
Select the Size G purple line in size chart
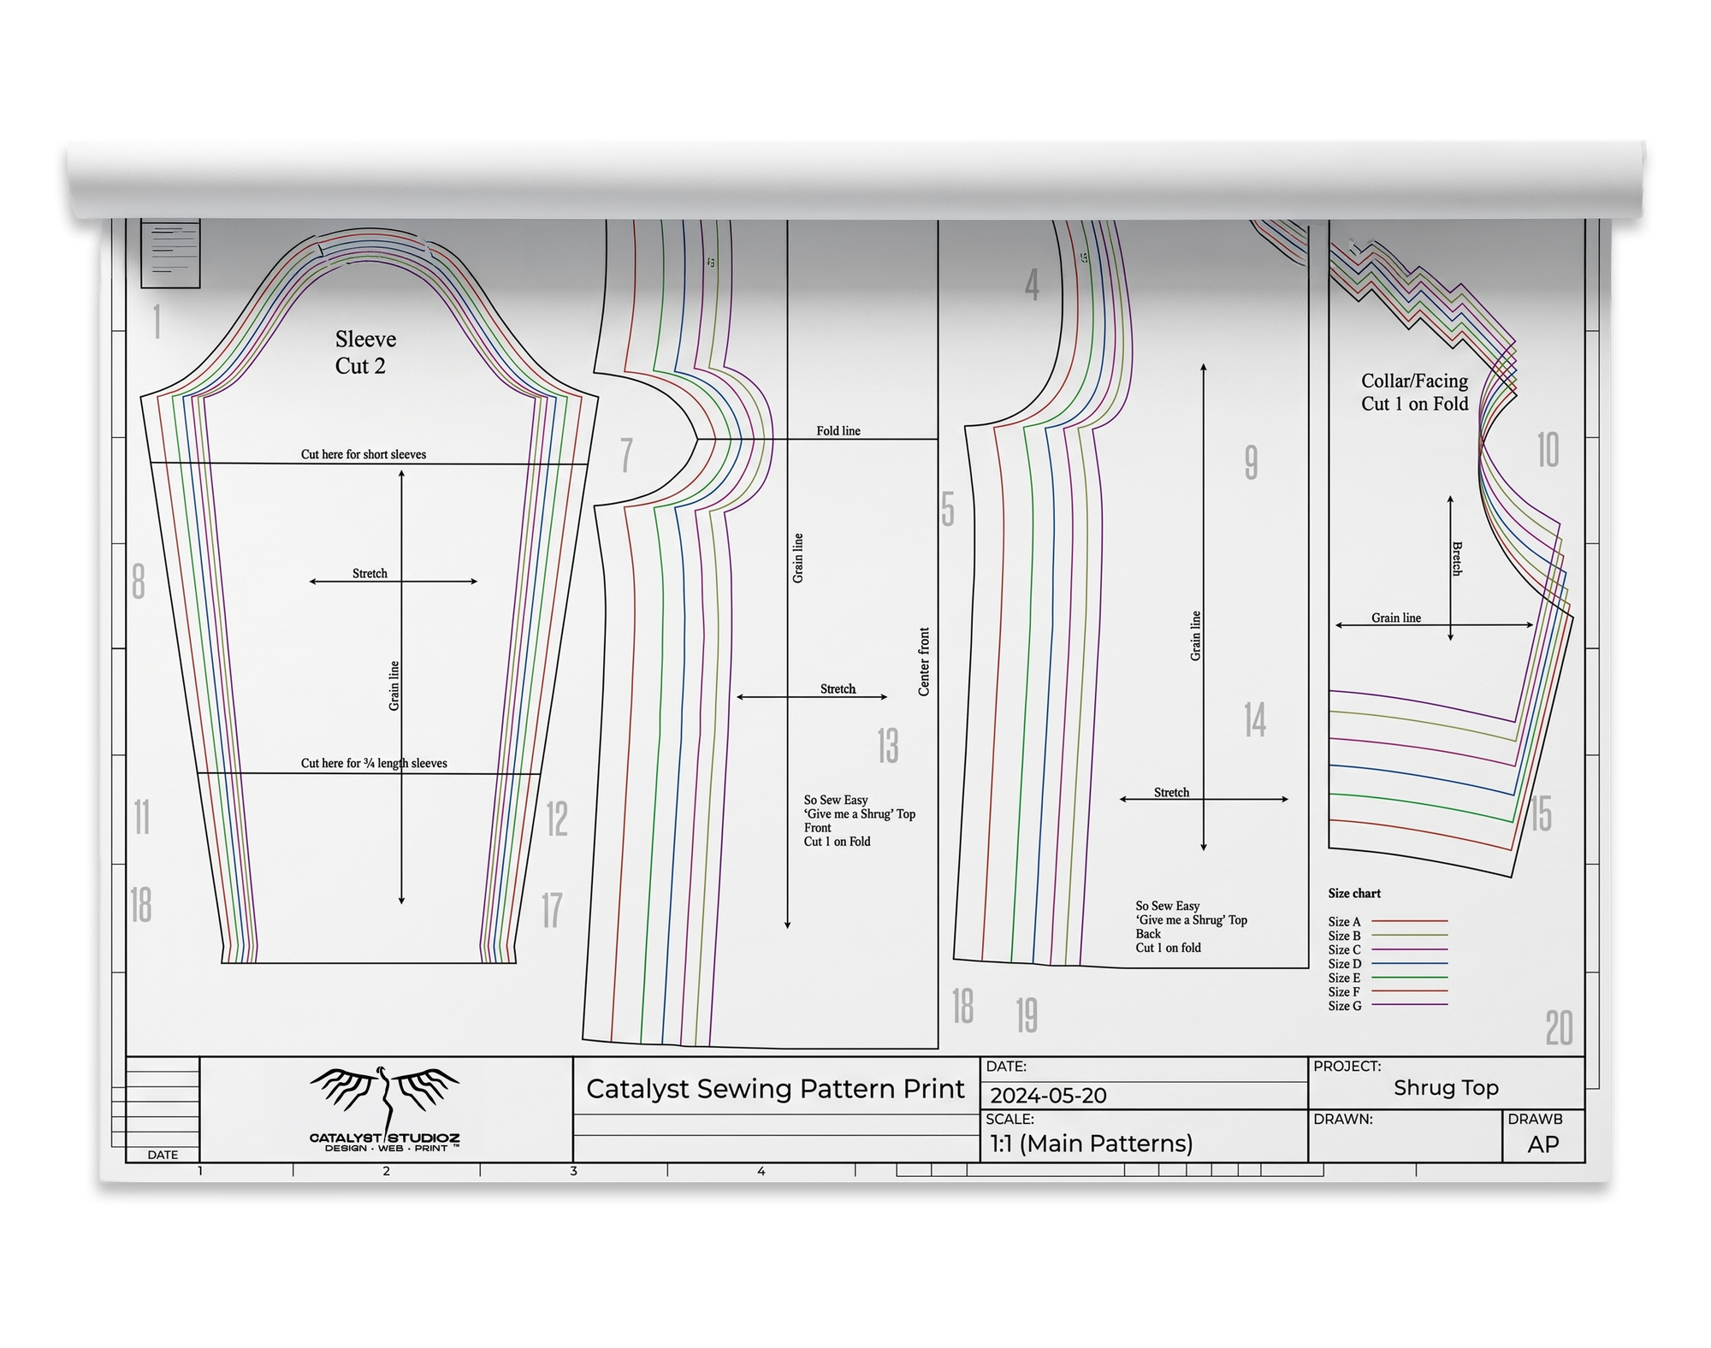[x=1410, y=1005]
